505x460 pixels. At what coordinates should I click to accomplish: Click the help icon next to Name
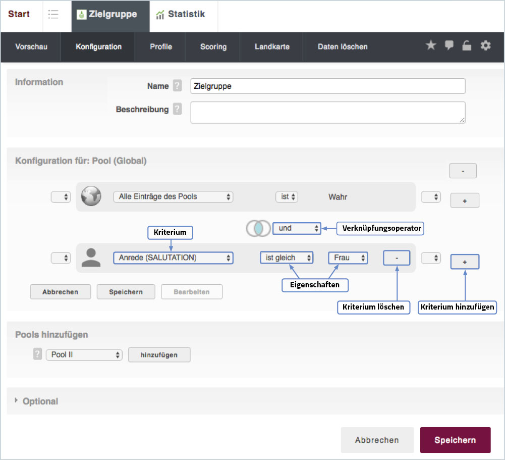point(177,86)
